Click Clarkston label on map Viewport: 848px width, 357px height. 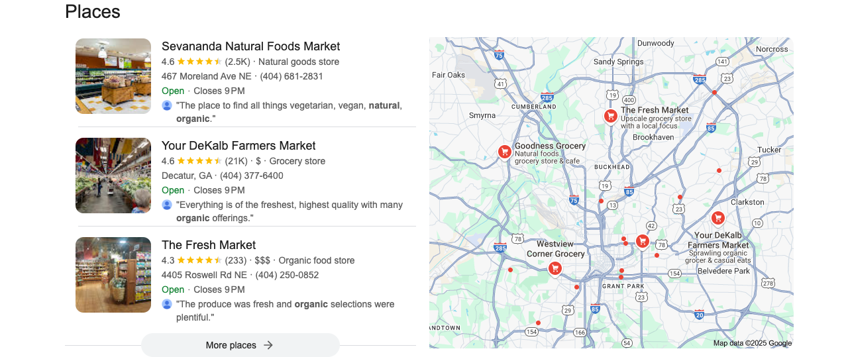[747, 202]
